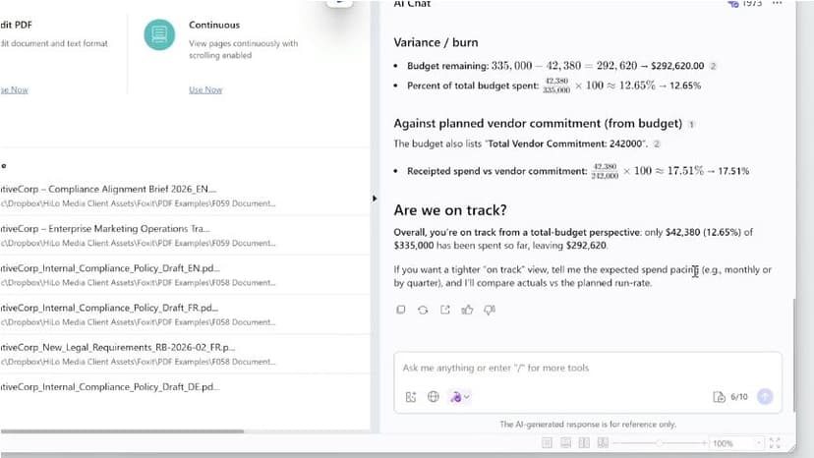Click the zoom in plus button
Image resolution: width=814 pixels, height=458 pixels.
[x=705, y=443]
